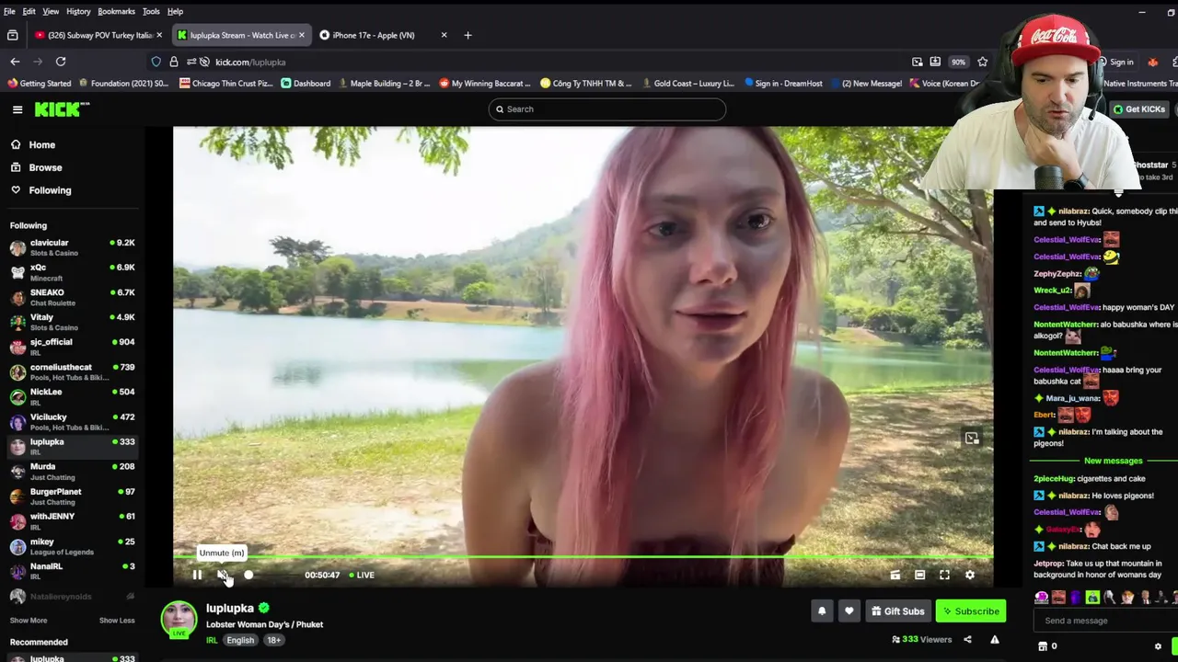Screen dimensions: 1178x662
Task: Enable mini player mode icon
Action: pyautogui.click(x=895, y=575)
